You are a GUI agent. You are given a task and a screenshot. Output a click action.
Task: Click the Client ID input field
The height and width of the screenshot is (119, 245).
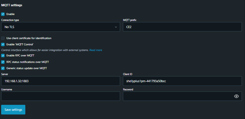pyautogui.click(x=182, y=81)
